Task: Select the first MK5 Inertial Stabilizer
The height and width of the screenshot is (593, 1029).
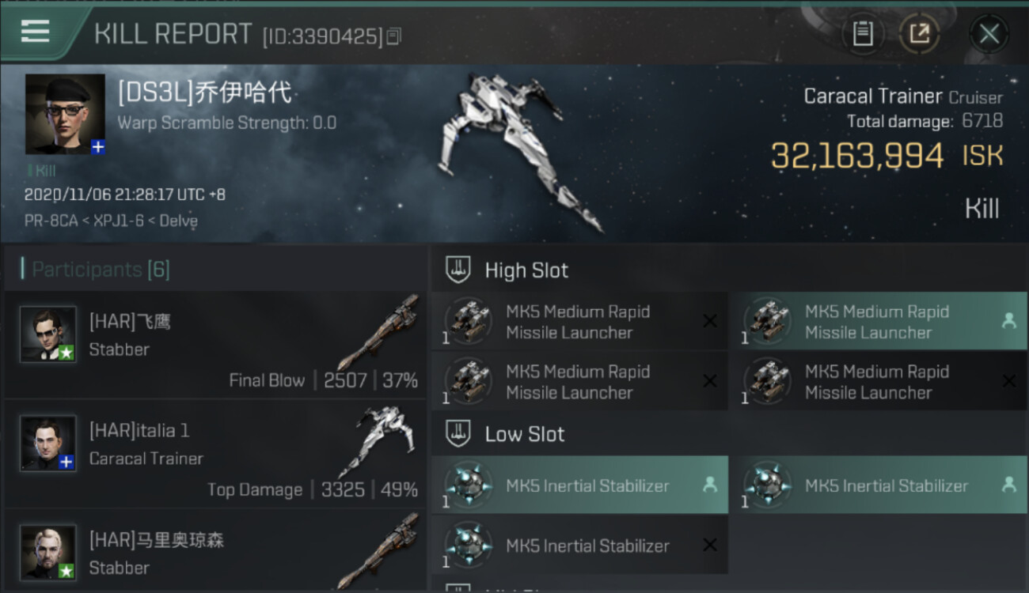Action: 579,485
